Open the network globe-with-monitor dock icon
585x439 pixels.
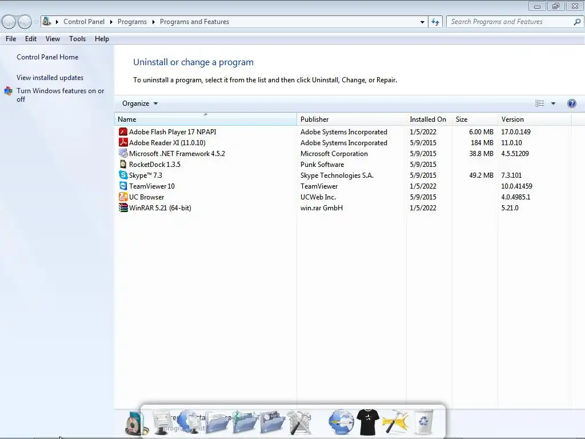190,422
